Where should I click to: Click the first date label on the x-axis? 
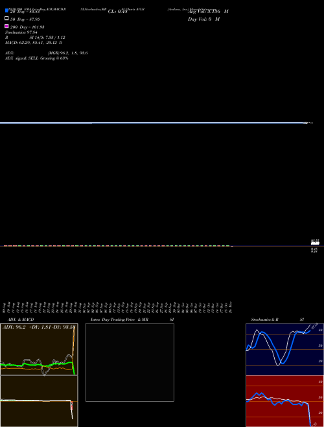pos(4,307)
